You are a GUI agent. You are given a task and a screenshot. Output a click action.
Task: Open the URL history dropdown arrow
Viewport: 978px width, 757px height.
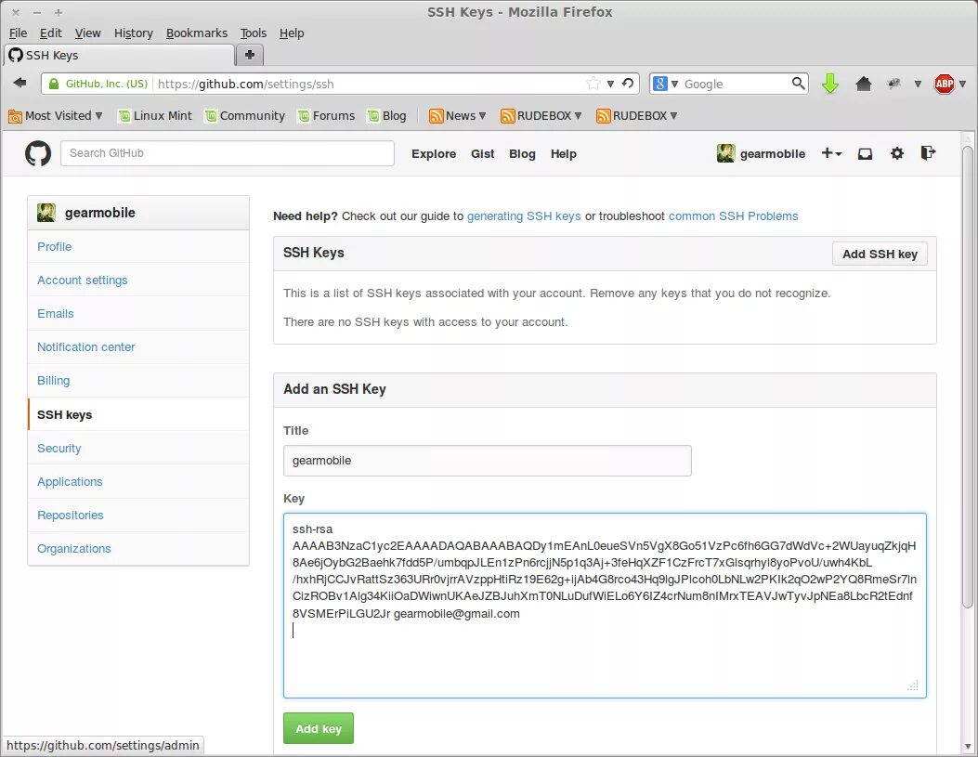(x=610, y=84)
